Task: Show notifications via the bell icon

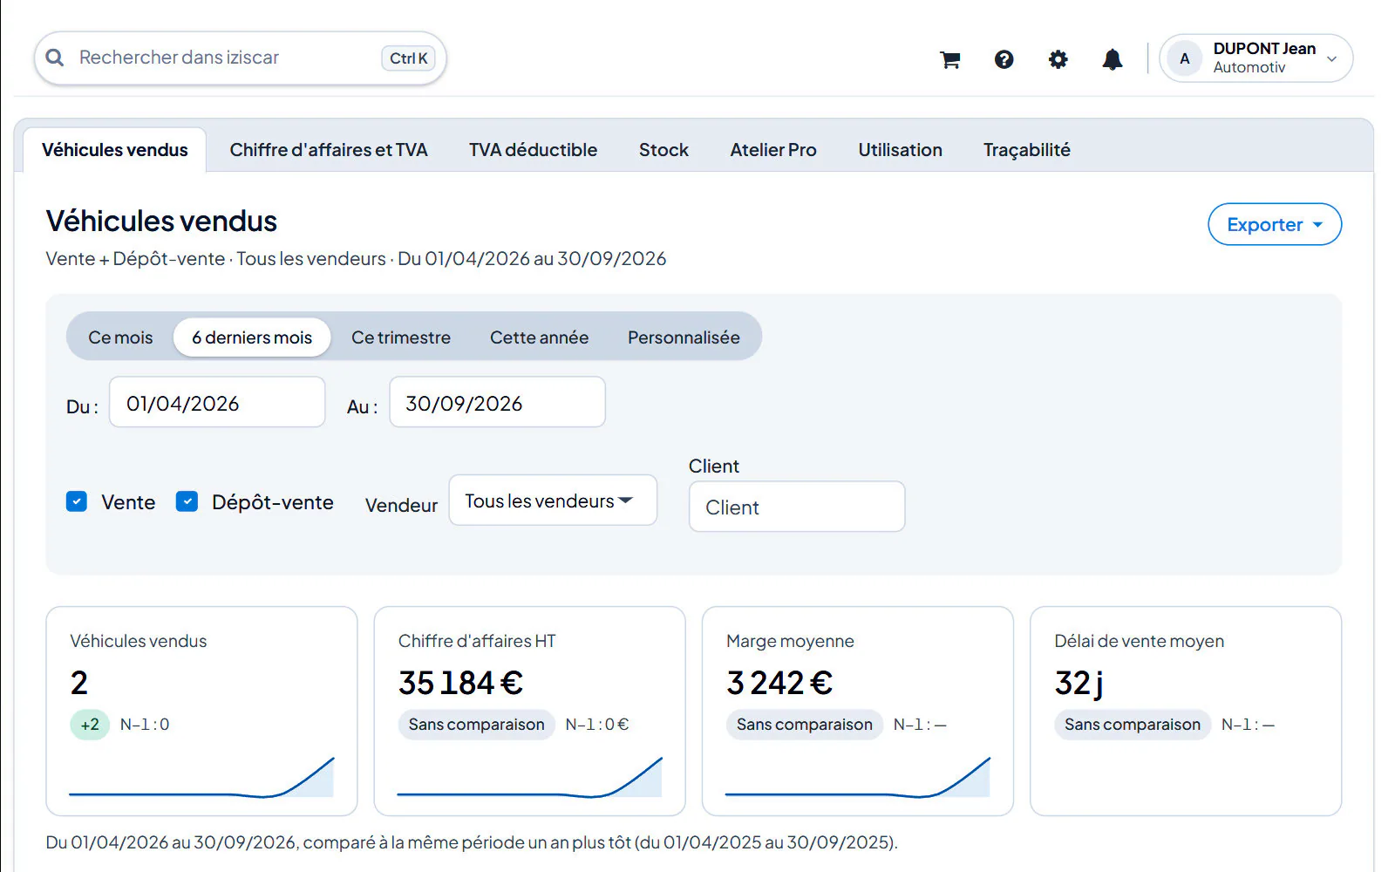Action: point(1112,59)
